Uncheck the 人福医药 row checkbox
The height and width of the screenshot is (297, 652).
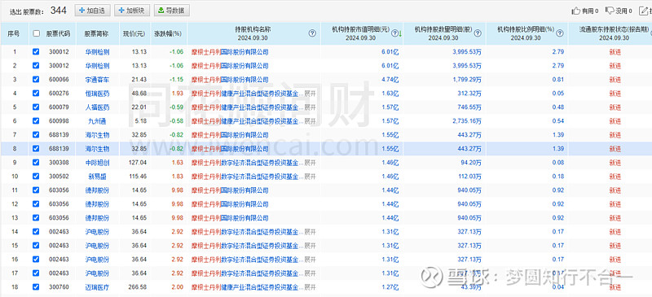36,107
